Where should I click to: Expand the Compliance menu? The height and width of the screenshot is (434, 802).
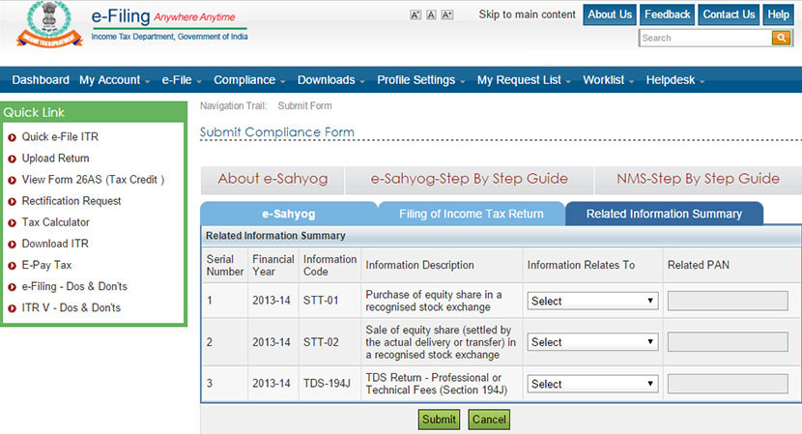coord(249,80)
